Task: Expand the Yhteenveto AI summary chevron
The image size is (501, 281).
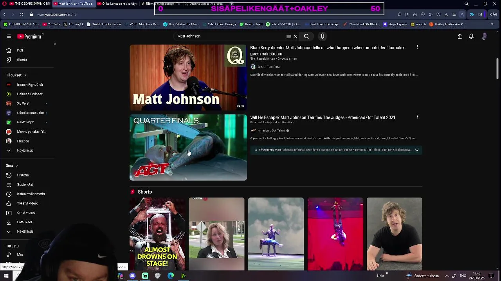Action: [x=417, y=150]
